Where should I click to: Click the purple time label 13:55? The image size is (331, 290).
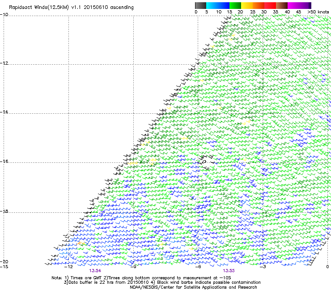(229, 271)
